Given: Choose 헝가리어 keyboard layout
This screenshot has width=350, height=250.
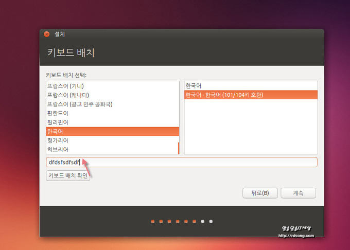Looking at the screenshot, I should [x=57, y=140].
